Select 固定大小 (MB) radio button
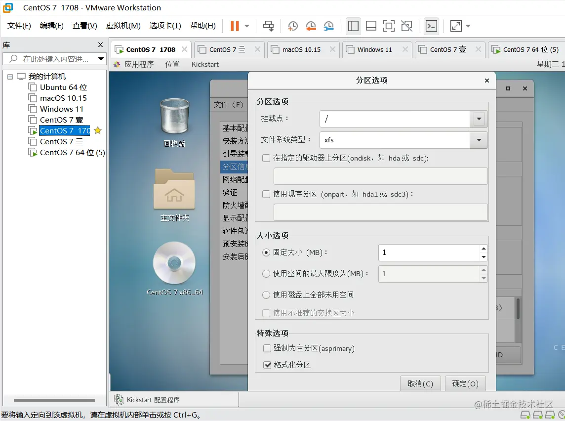The image size is (565, 421). pos(266,253)
